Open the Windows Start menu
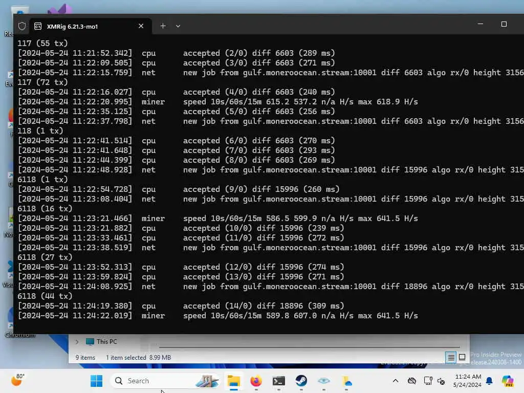 tap(97, 381)
